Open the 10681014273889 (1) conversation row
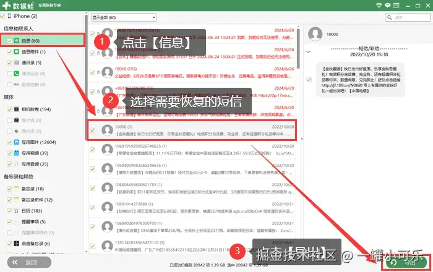 click(x=192, y=208)
